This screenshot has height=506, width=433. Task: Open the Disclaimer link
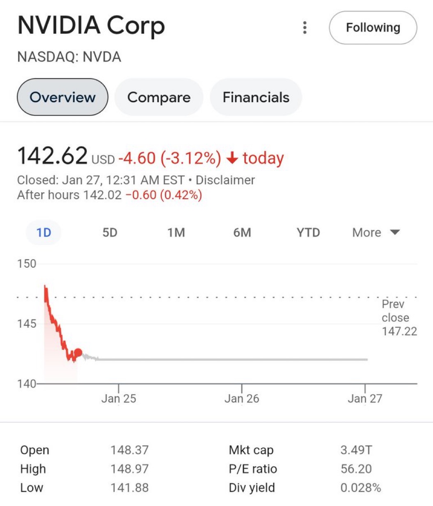click(x=225, y=180)
